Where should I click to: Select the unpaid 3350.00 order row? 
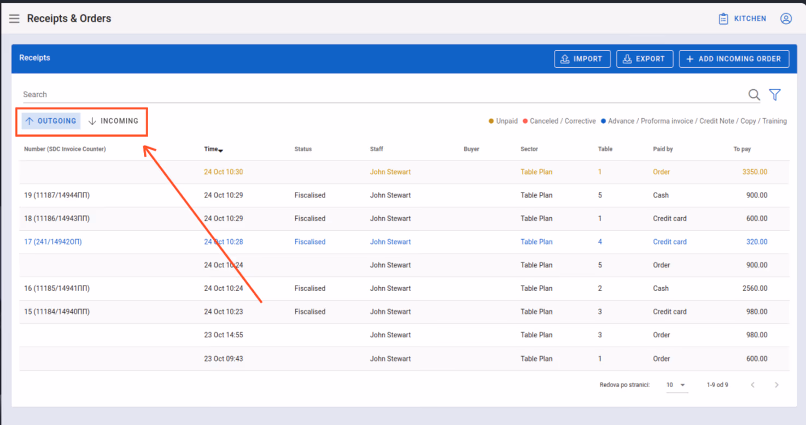coord(404,172)
